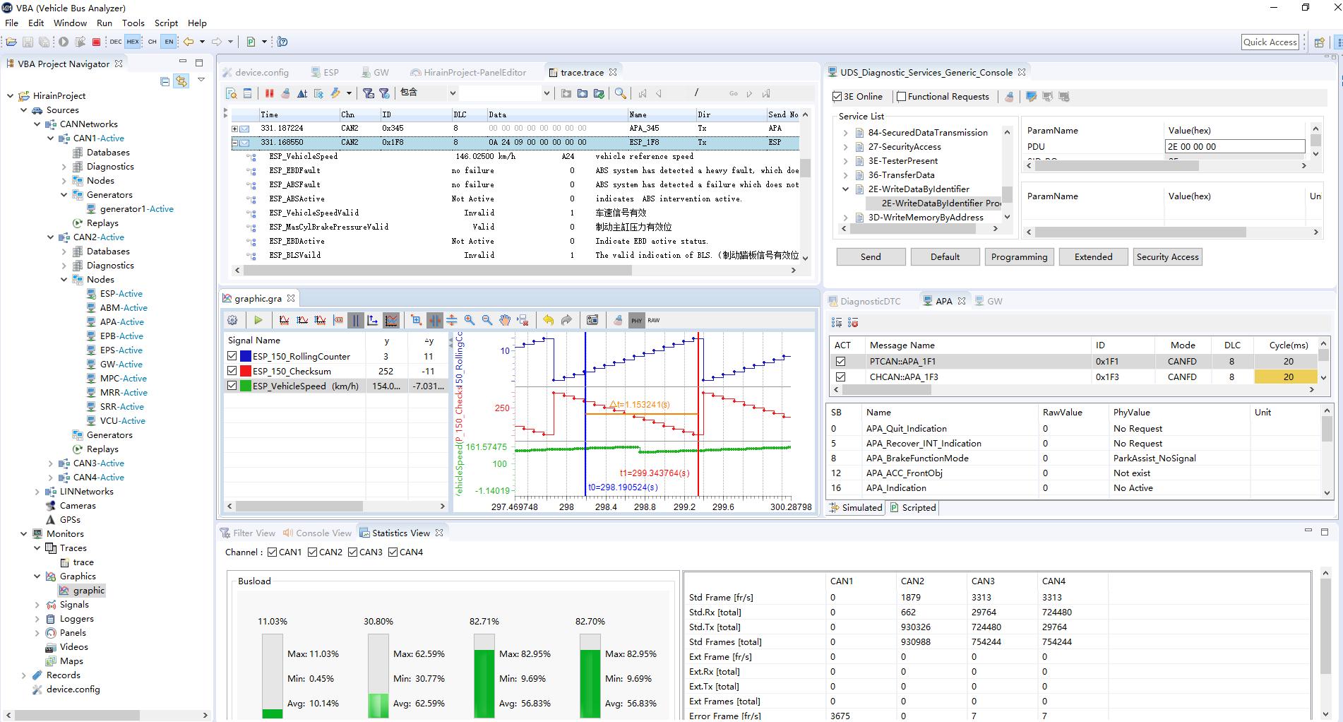Uncheck the 3E Online checkbox

(x=837, y=97)
